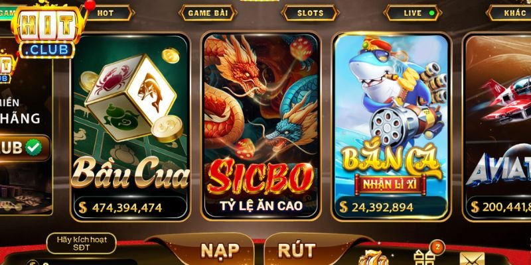Open the mail envelope icon
Screen dimensions: 531x265
point(472,259)
